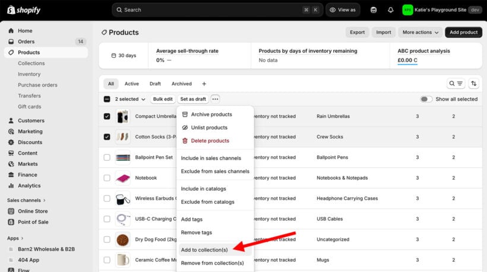Image resolution: width=487 pixels, height=272 pixels.
Task: Check the Dry Dog Food checkbox
Action: click(x=107, y=239)
